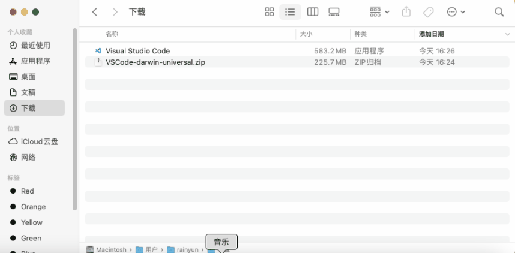Image resolution: width=515 pixels, height=253 pixels.
Task: Open the group-by options dropdown
Action: point(379,12)
